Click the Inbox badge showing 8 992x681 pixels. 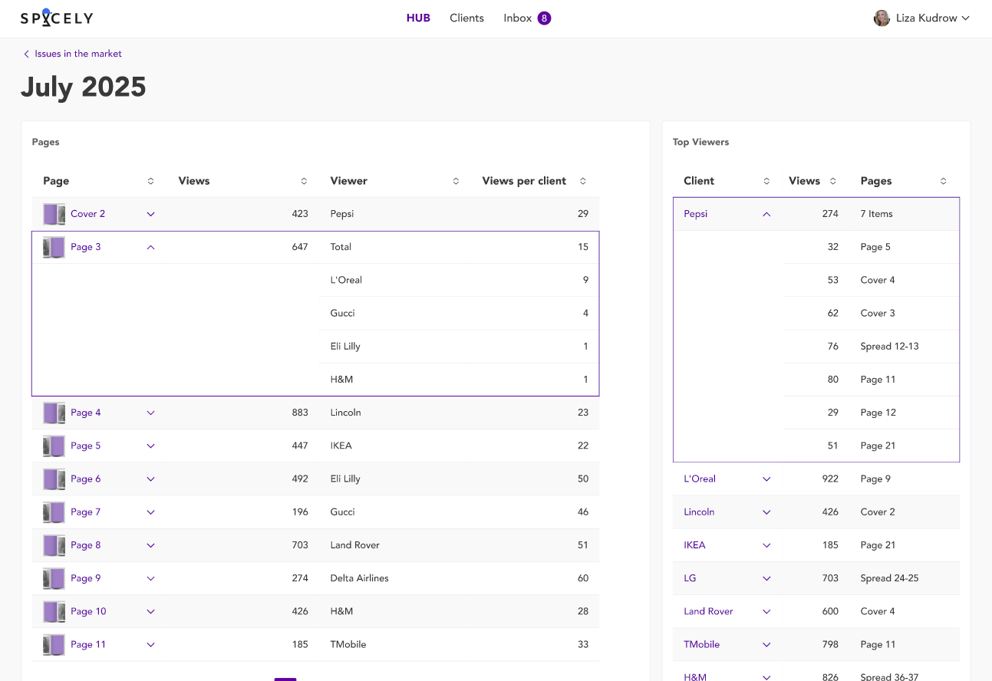pyautogui.click(x=544, y=18)
